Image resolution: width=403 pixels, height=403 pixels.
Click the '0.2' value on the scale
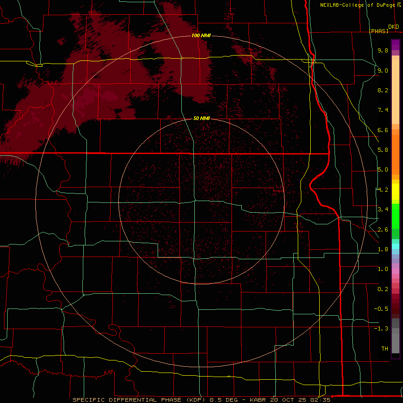383,289
